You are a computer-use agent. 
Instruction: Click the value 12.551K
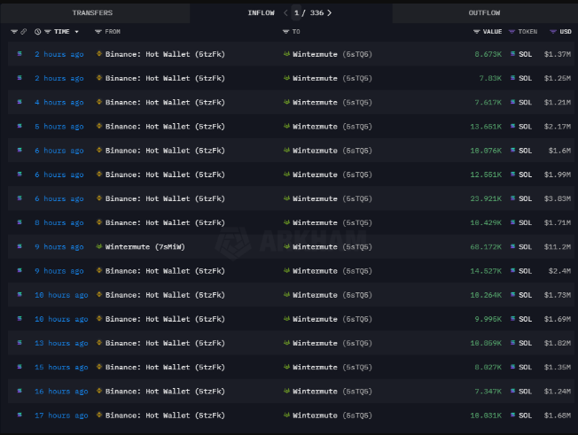coord(486,175)
